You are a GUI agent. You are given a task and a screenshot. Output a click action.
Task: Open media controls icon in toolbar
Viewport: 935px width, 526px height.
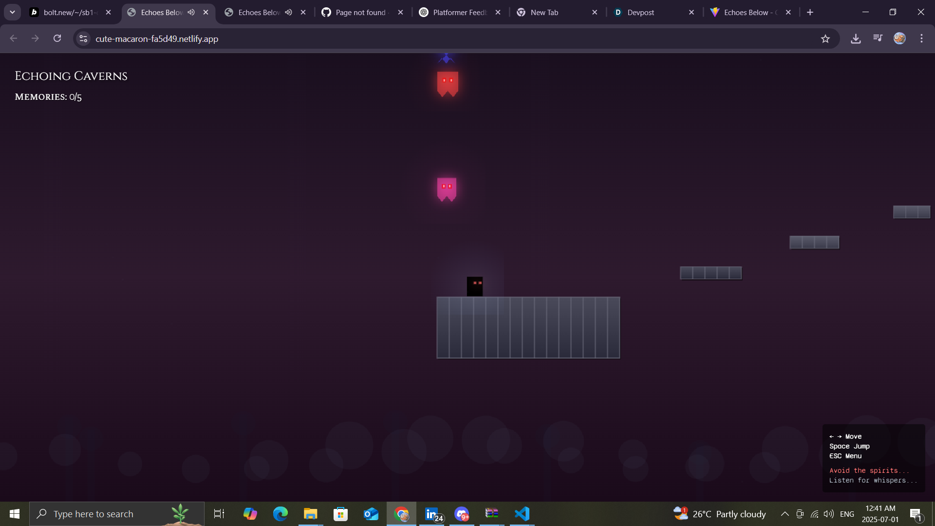878,38
